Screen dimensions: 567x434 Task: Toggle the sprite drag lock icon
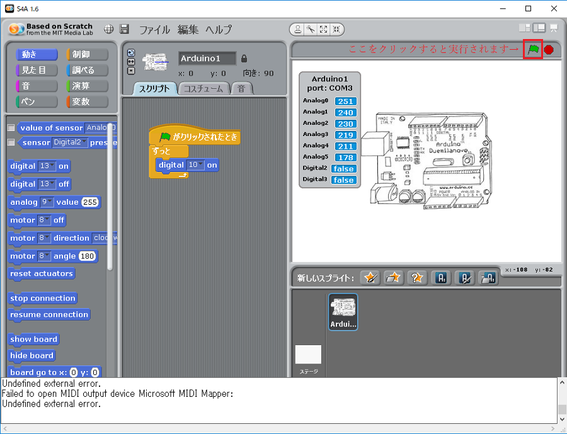coord(244,58)
